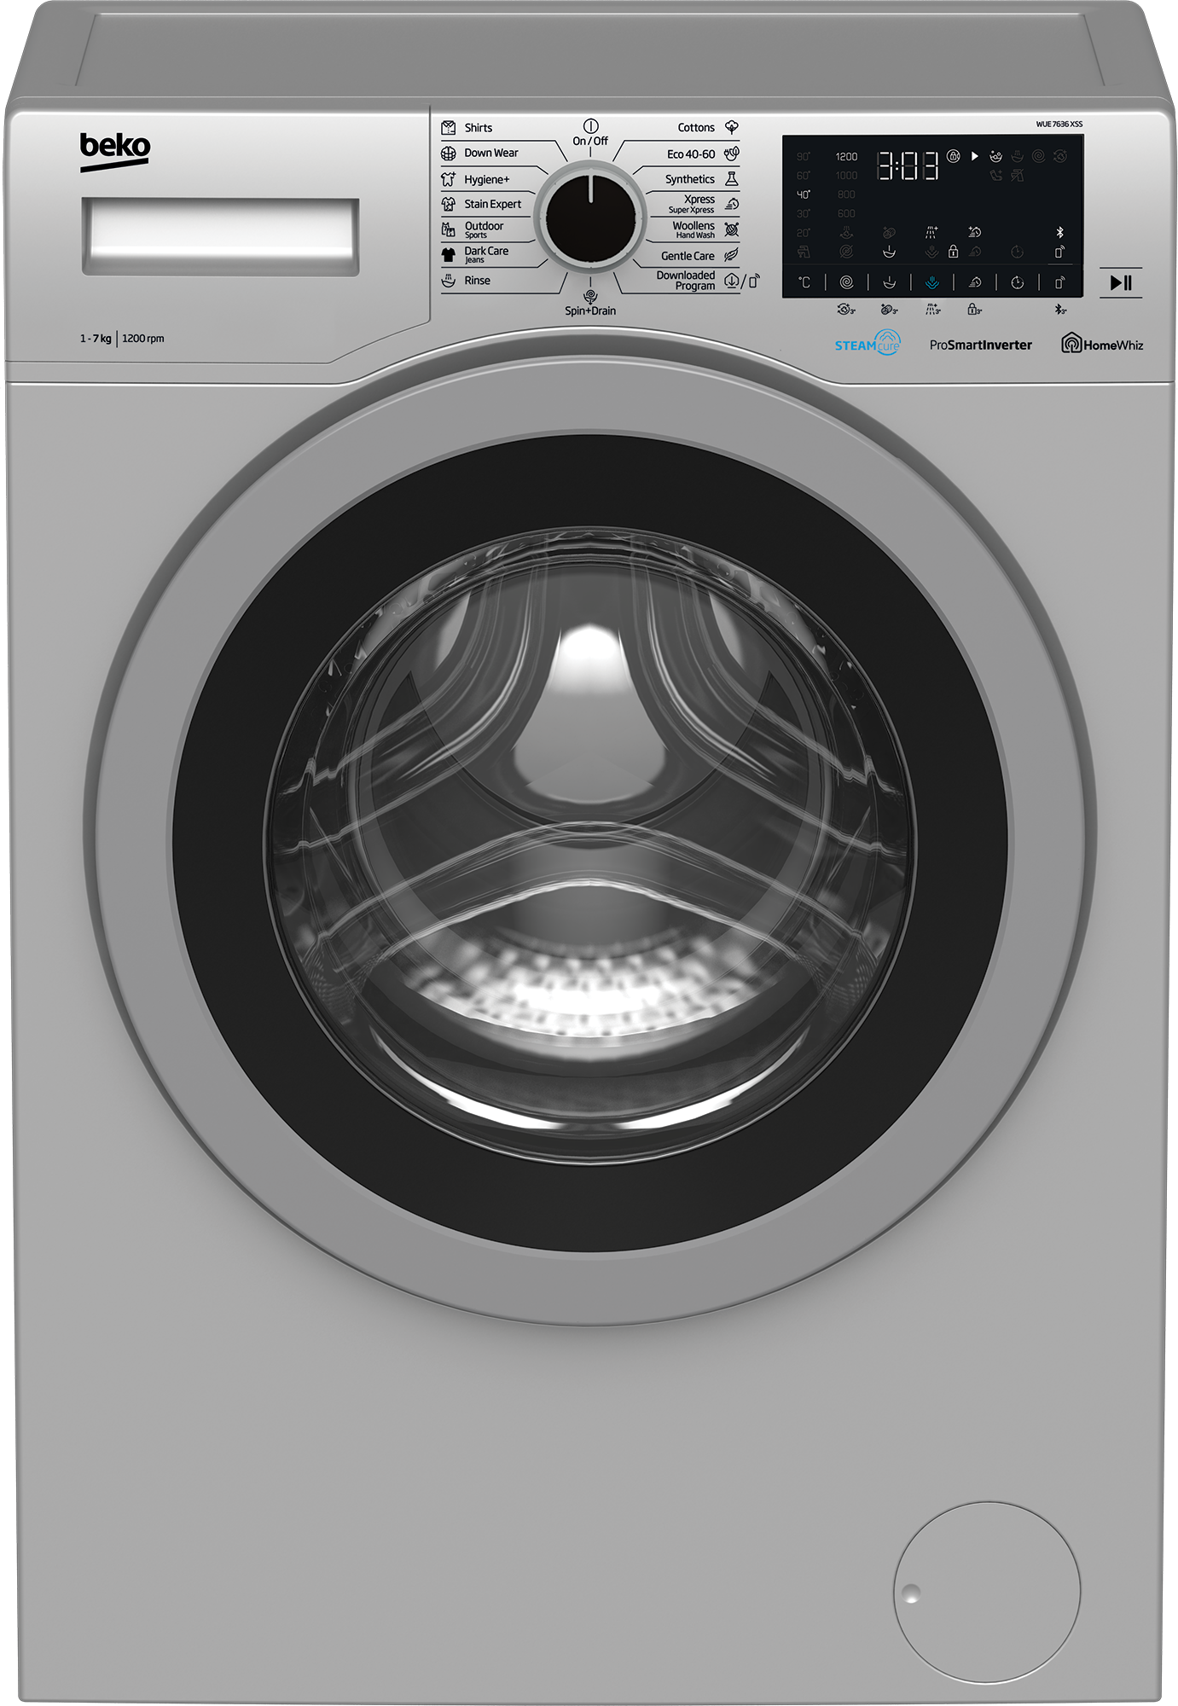Toggle the remote control phone button

coord(1059,282)
